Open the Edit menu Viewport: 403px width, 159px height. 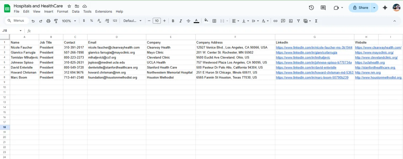click(26, 11)
